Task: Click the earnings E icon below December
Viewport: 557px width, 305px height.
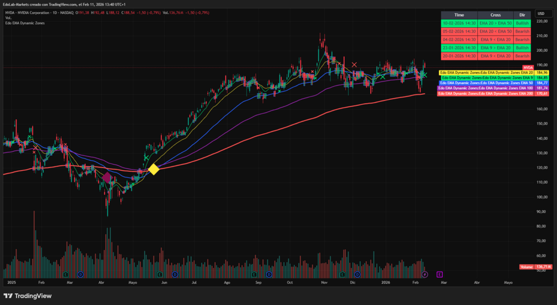Action: click(342, 274)
